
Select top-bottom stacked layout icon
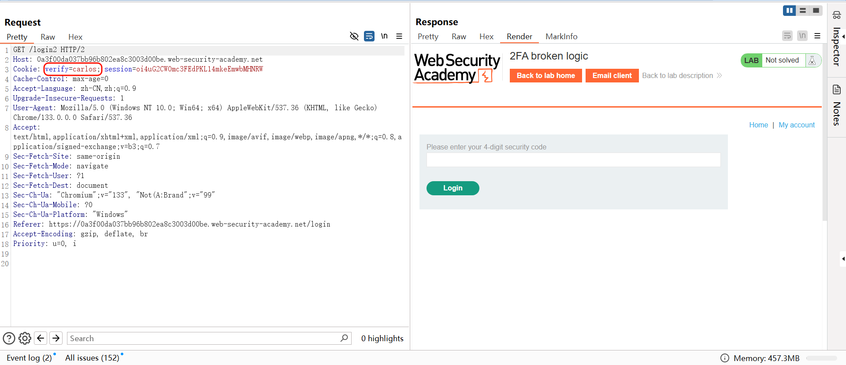pos(803,11)
